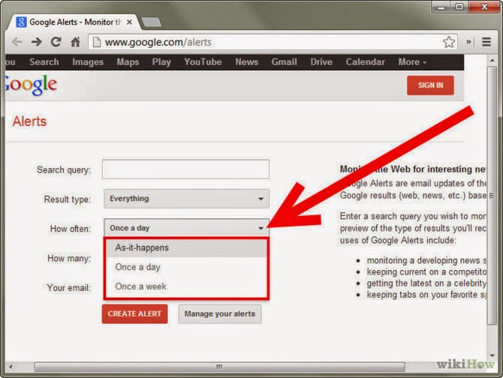Open the Result type Everything dropdown
Screen dimensions: 503x378
[186, 199]
